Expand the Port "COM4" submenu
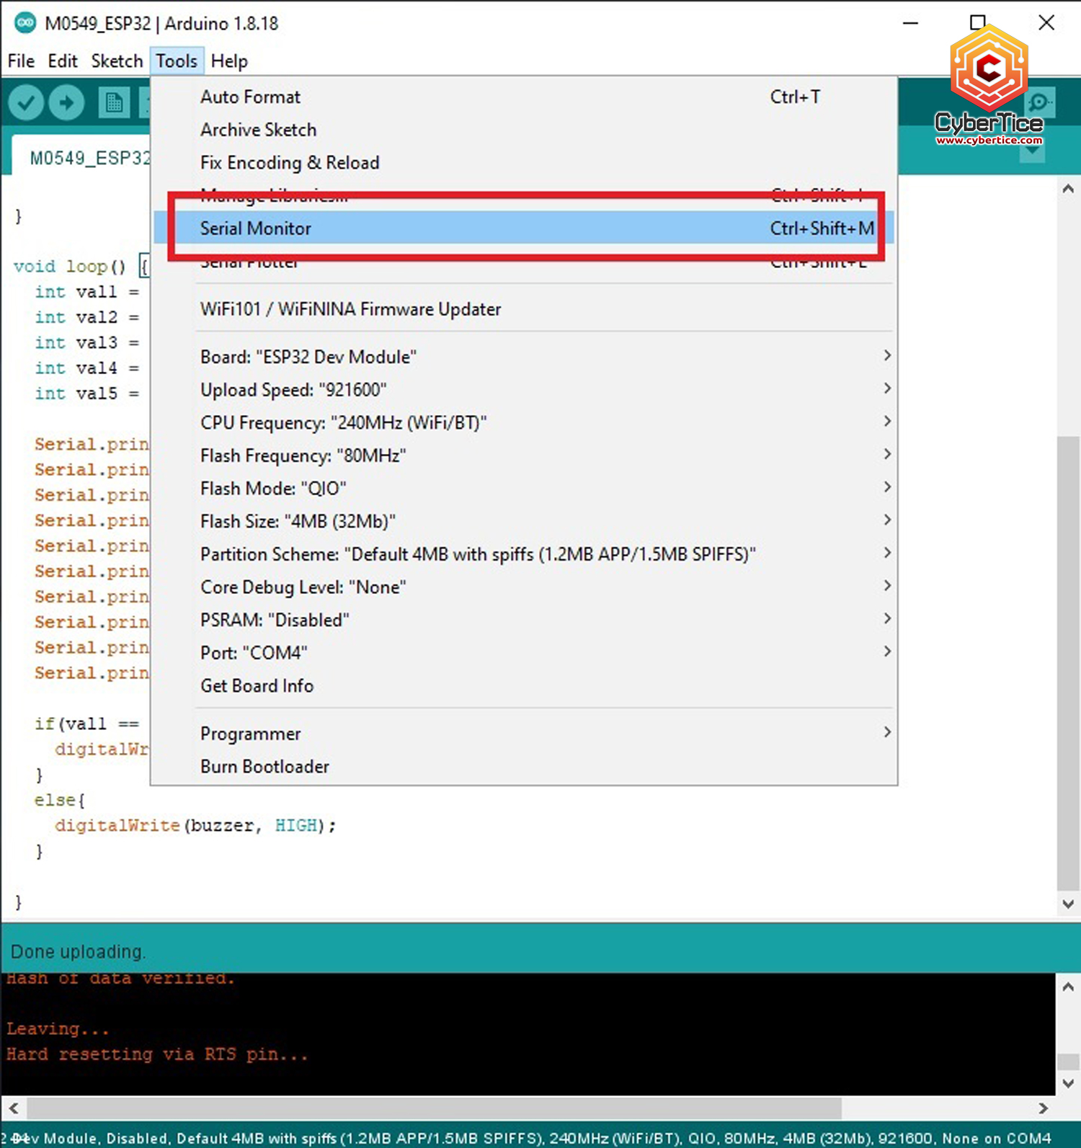 (x=254, y=653)
